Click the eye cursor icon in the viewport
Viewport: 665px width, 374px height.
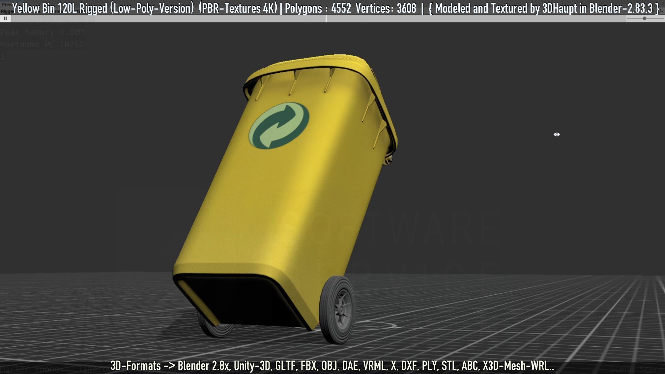557,134
